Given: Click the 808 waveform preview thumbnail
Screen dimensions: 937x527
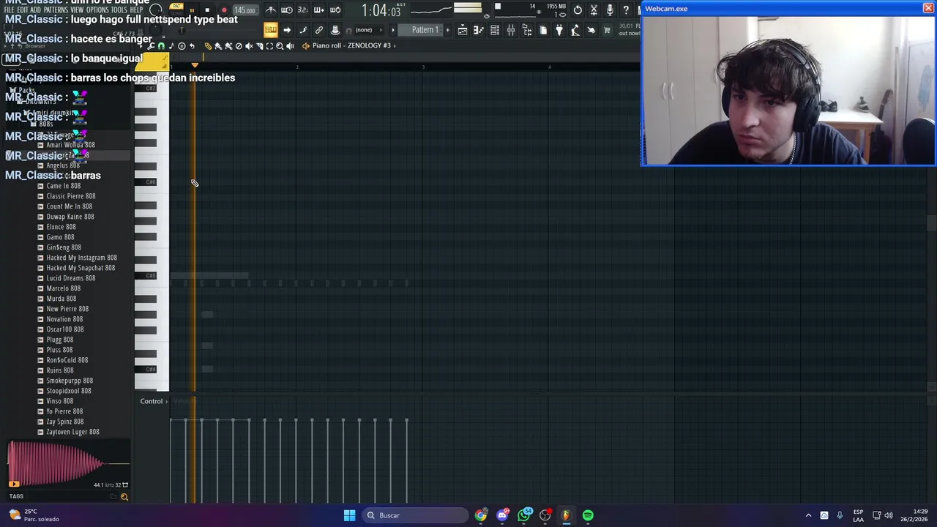Looking at the screenshot, I should pos(67,463).
